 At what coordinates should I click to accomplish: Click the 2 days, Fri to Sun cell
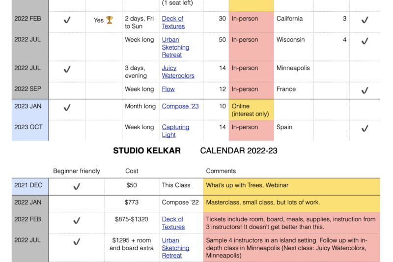click(140, 22)
